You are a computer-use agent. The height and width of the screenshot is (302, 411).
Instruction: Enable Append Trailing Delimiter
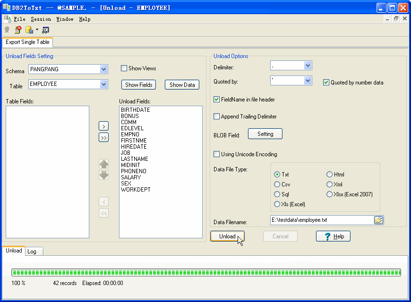coord(216,117)
